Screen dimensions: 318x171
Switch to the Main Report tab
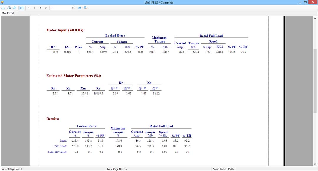point(8,13)
